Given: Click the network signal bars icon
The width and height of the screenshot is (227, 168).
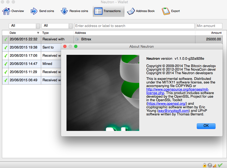Looking at the screenshot, I should coord(215,165).
